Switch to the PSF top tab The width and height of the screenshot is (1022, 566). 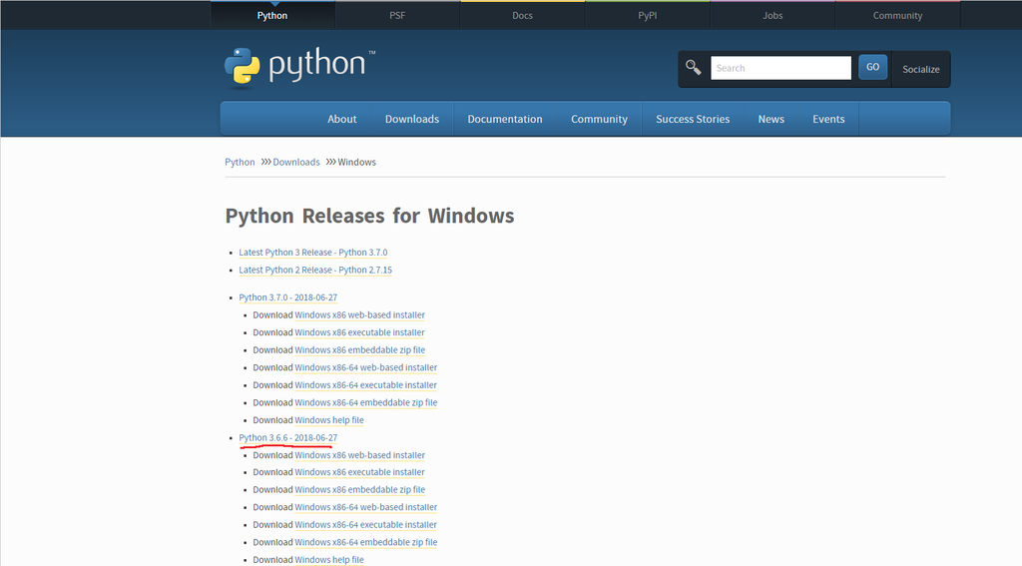click(397, 15)
